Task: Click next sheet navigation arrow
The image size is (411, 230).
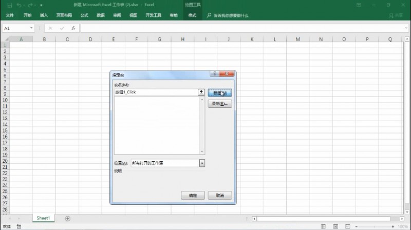Action: (19, 218)
